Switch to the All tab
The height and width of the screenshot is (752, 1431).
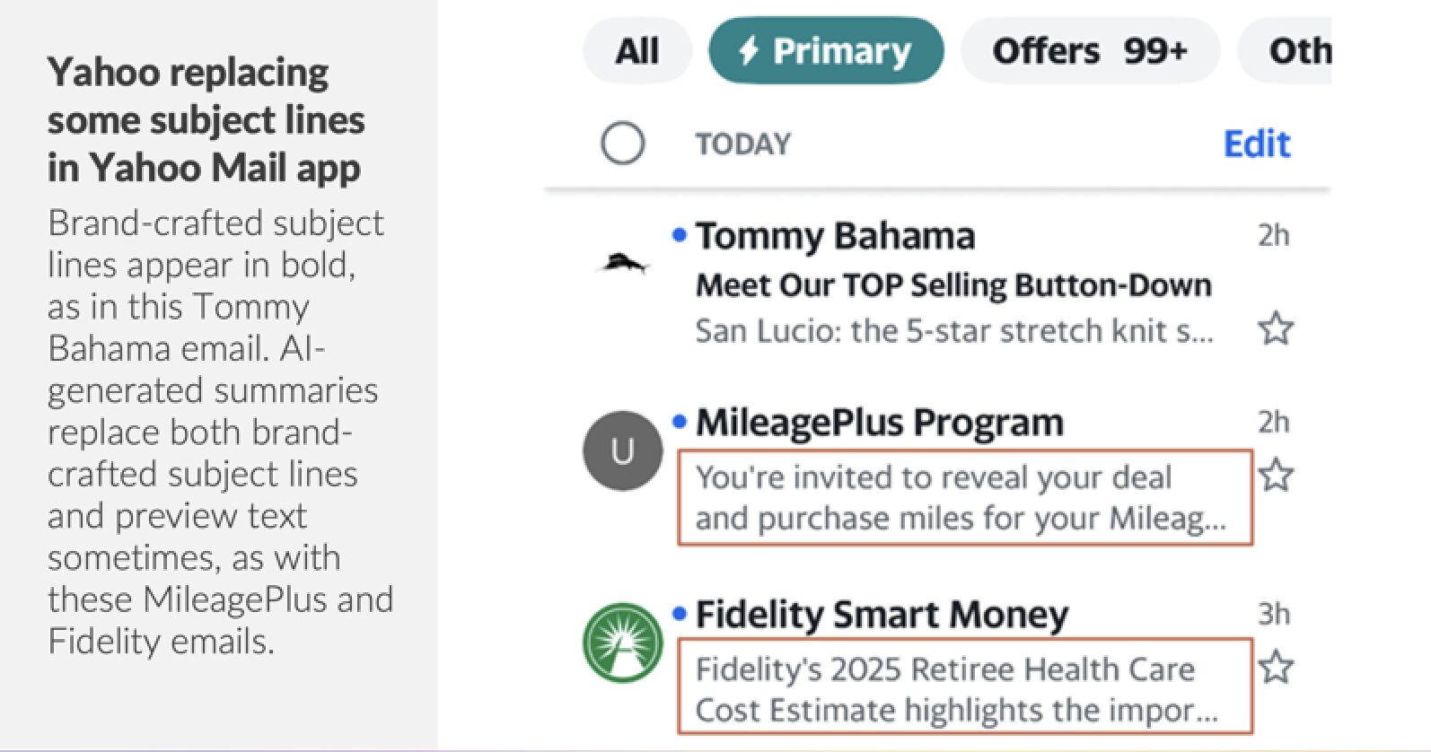pyautogui.click(x=636, y=51)
